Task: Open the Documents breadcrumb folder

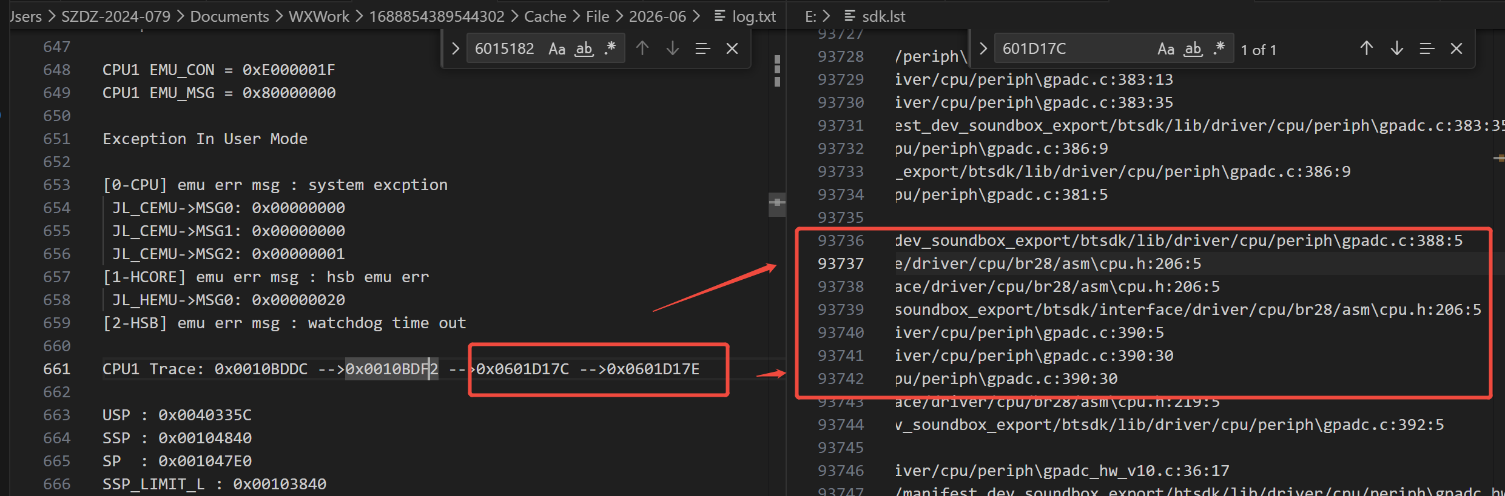Action: click(x=229, y=16)
